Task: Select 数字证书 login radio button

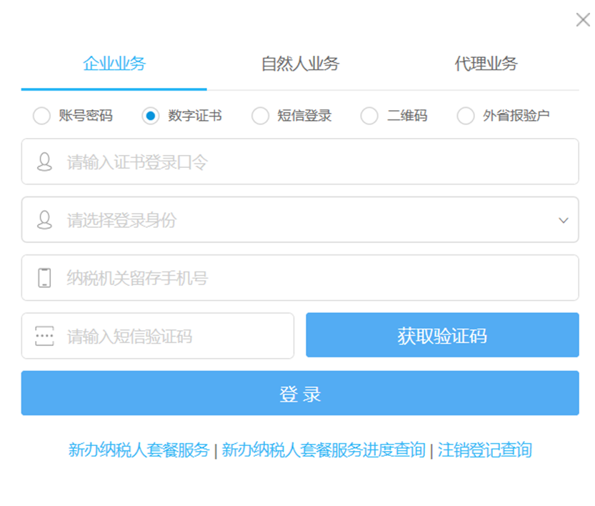Action: click(151, 115)
